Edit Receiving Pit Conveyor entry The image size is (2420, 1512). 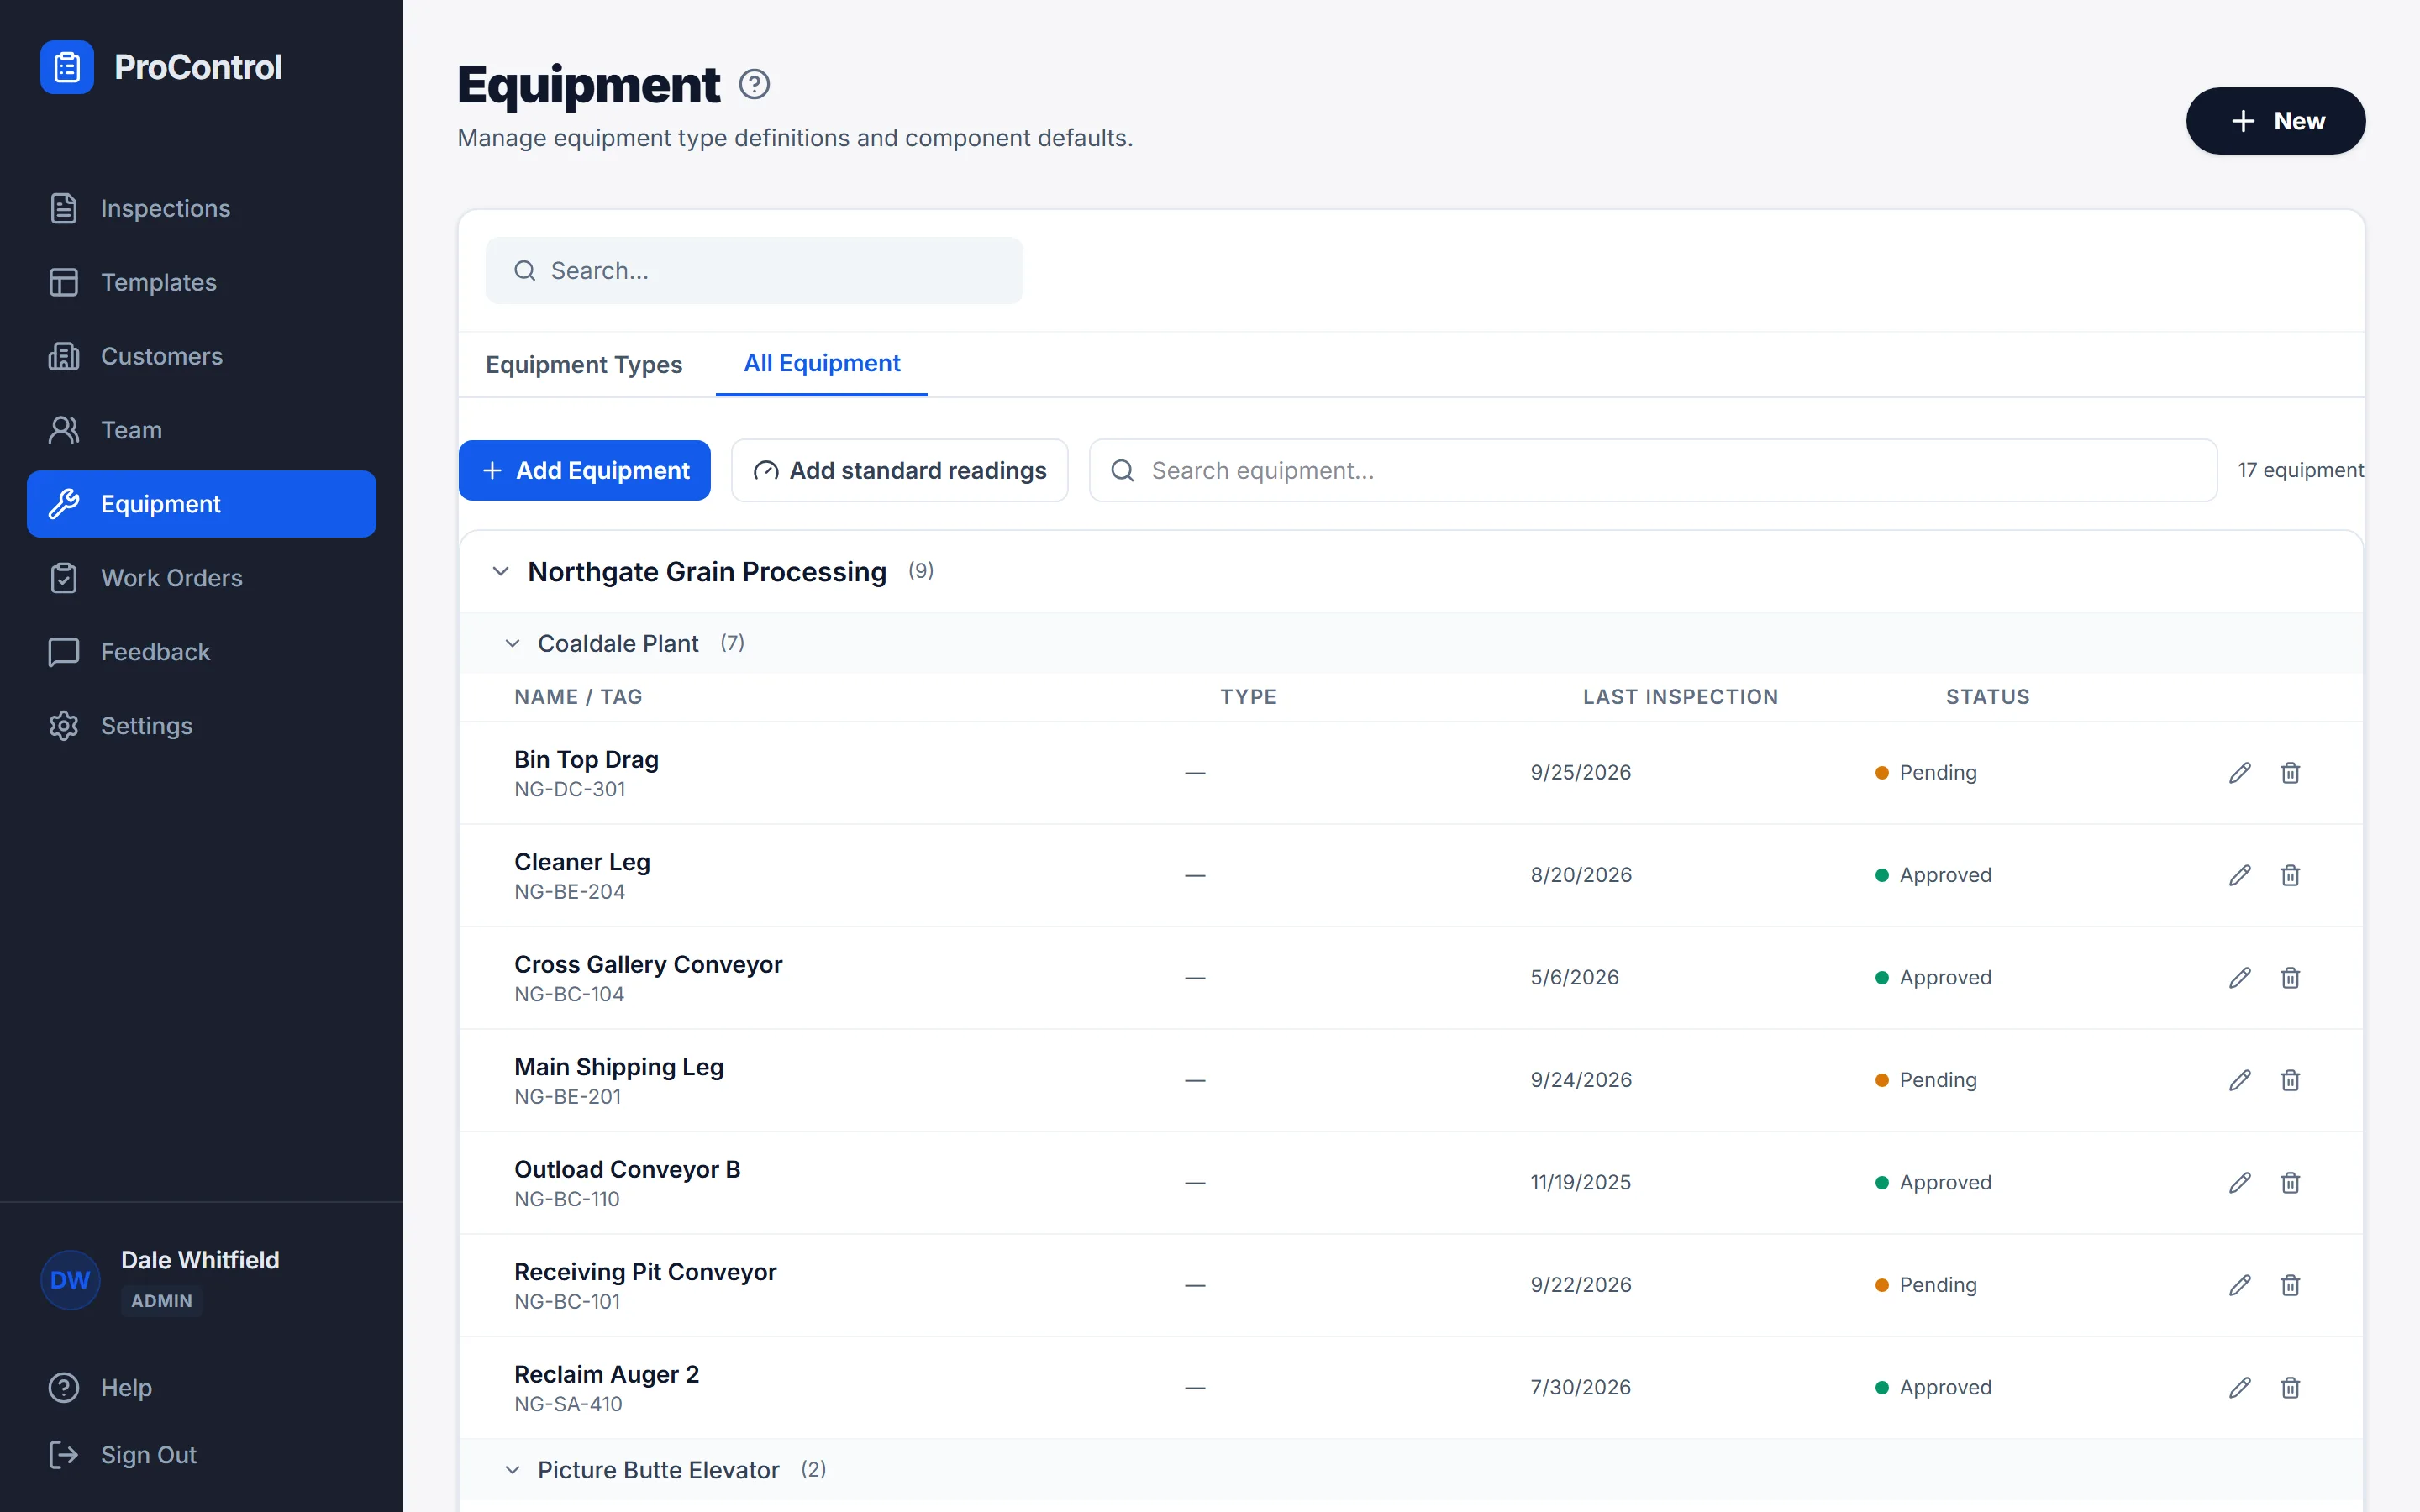point(2240,1285)
